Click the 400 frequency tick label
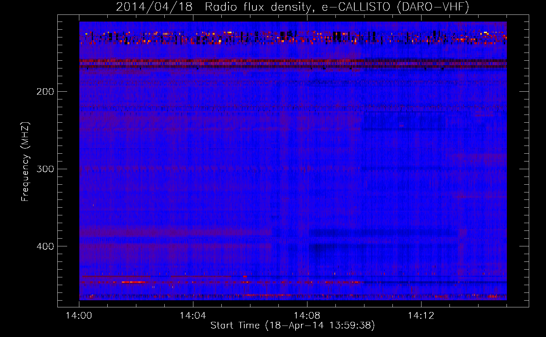Screen dimensions: 546x337 coord(45,246)
